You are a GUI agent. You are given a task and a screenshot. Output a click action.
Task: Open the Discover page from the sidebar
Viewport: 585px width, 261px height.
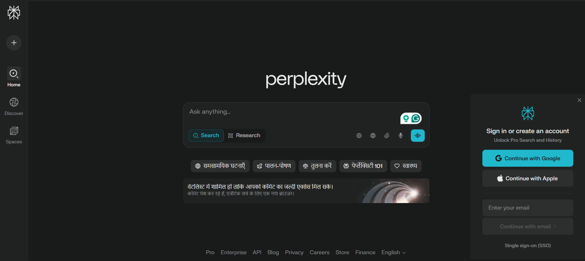tap(14, 107)
